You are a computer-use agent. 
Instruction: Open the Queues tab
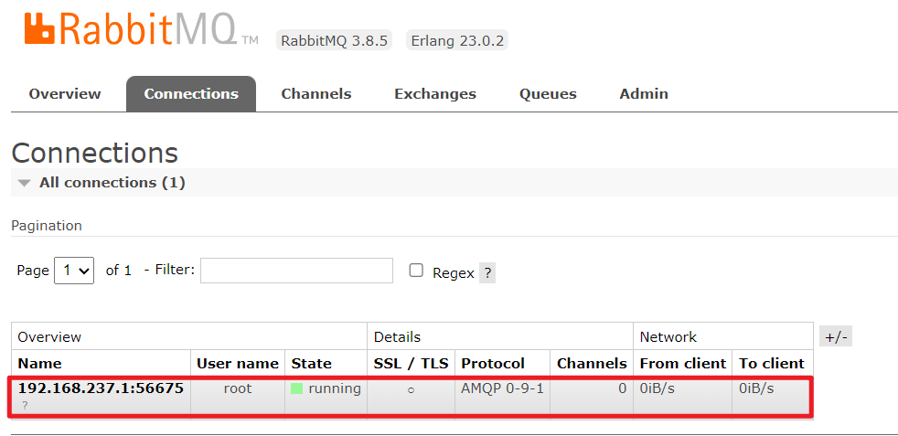pos(548,94)
